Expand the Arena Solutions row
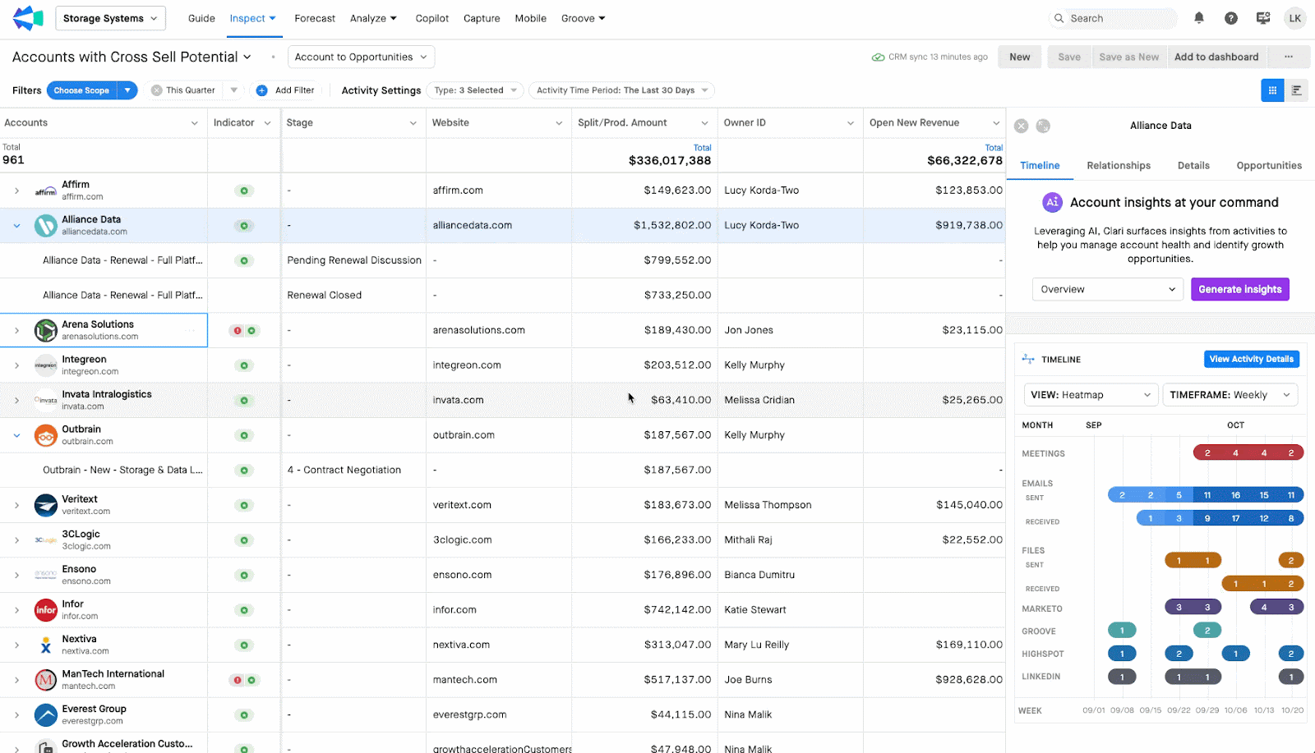 (16, 331)
